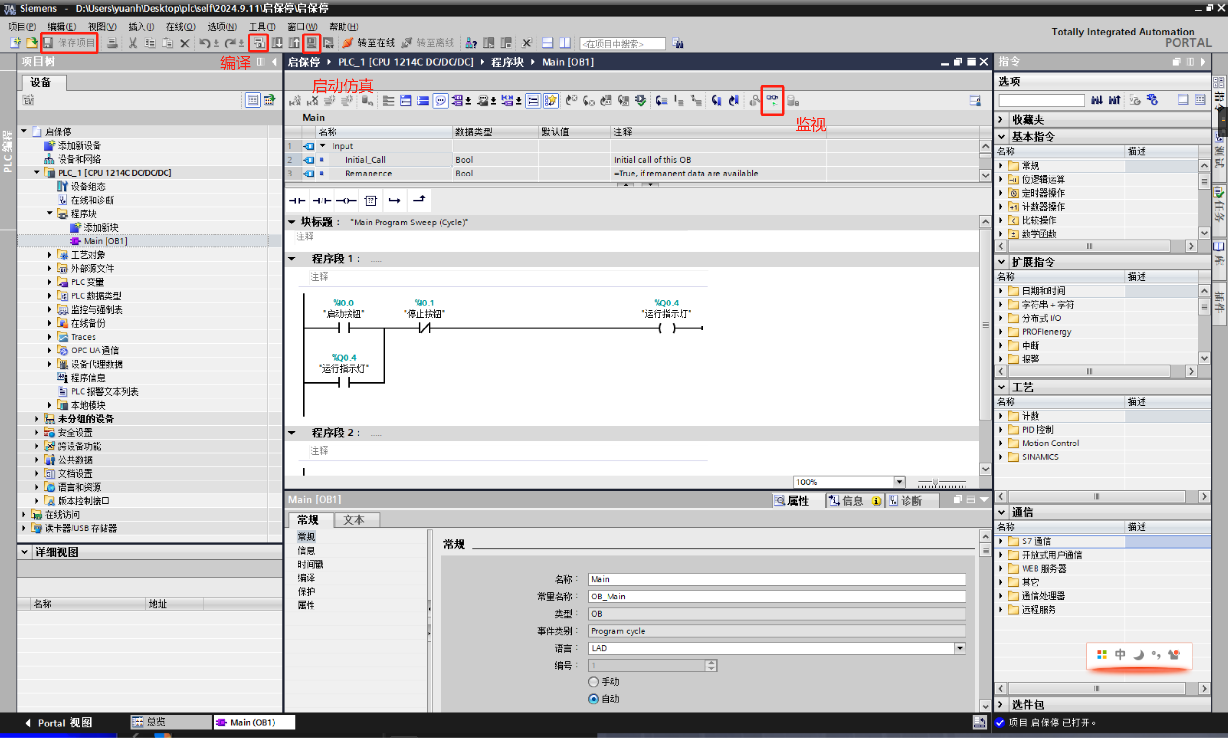Click the Compile icon
Screen dimensions: 1228x738
coord(259,43)
